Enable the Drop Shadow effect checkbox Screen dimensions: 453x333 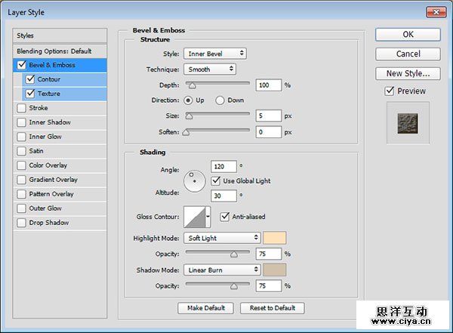(21, 223)
